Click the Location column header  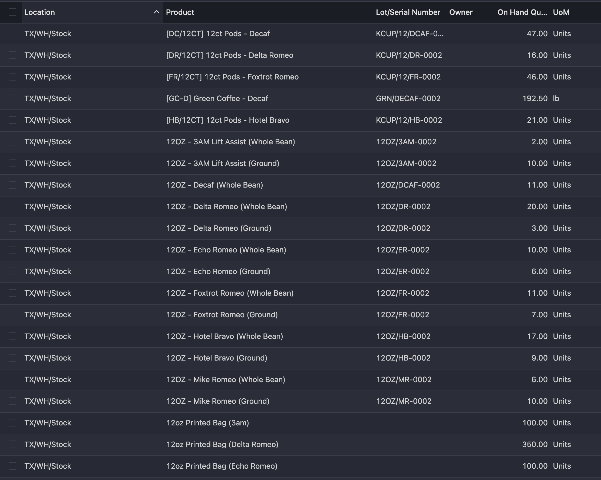click(x=39, y=12)
